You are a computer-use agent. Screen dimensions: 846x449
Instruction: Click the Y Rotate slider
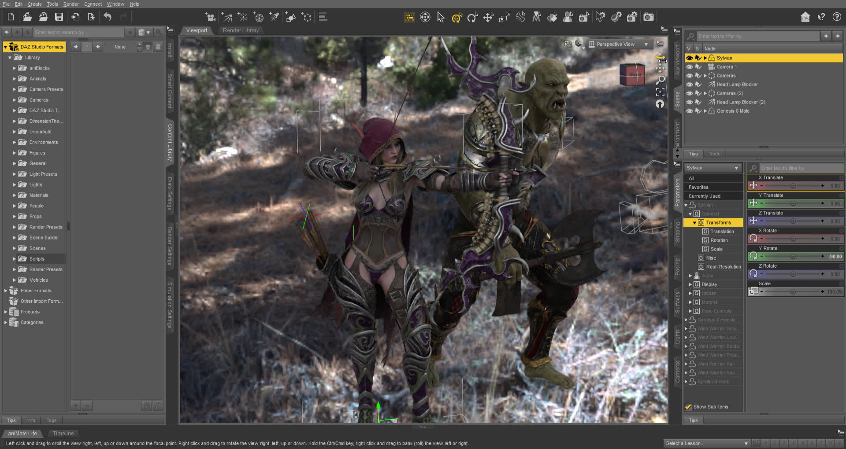[792, 257]
